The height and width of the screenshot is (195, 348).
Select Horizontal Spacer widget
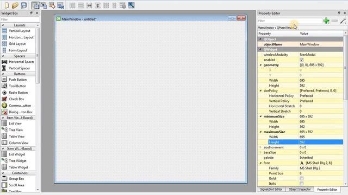tap(22, 62)
